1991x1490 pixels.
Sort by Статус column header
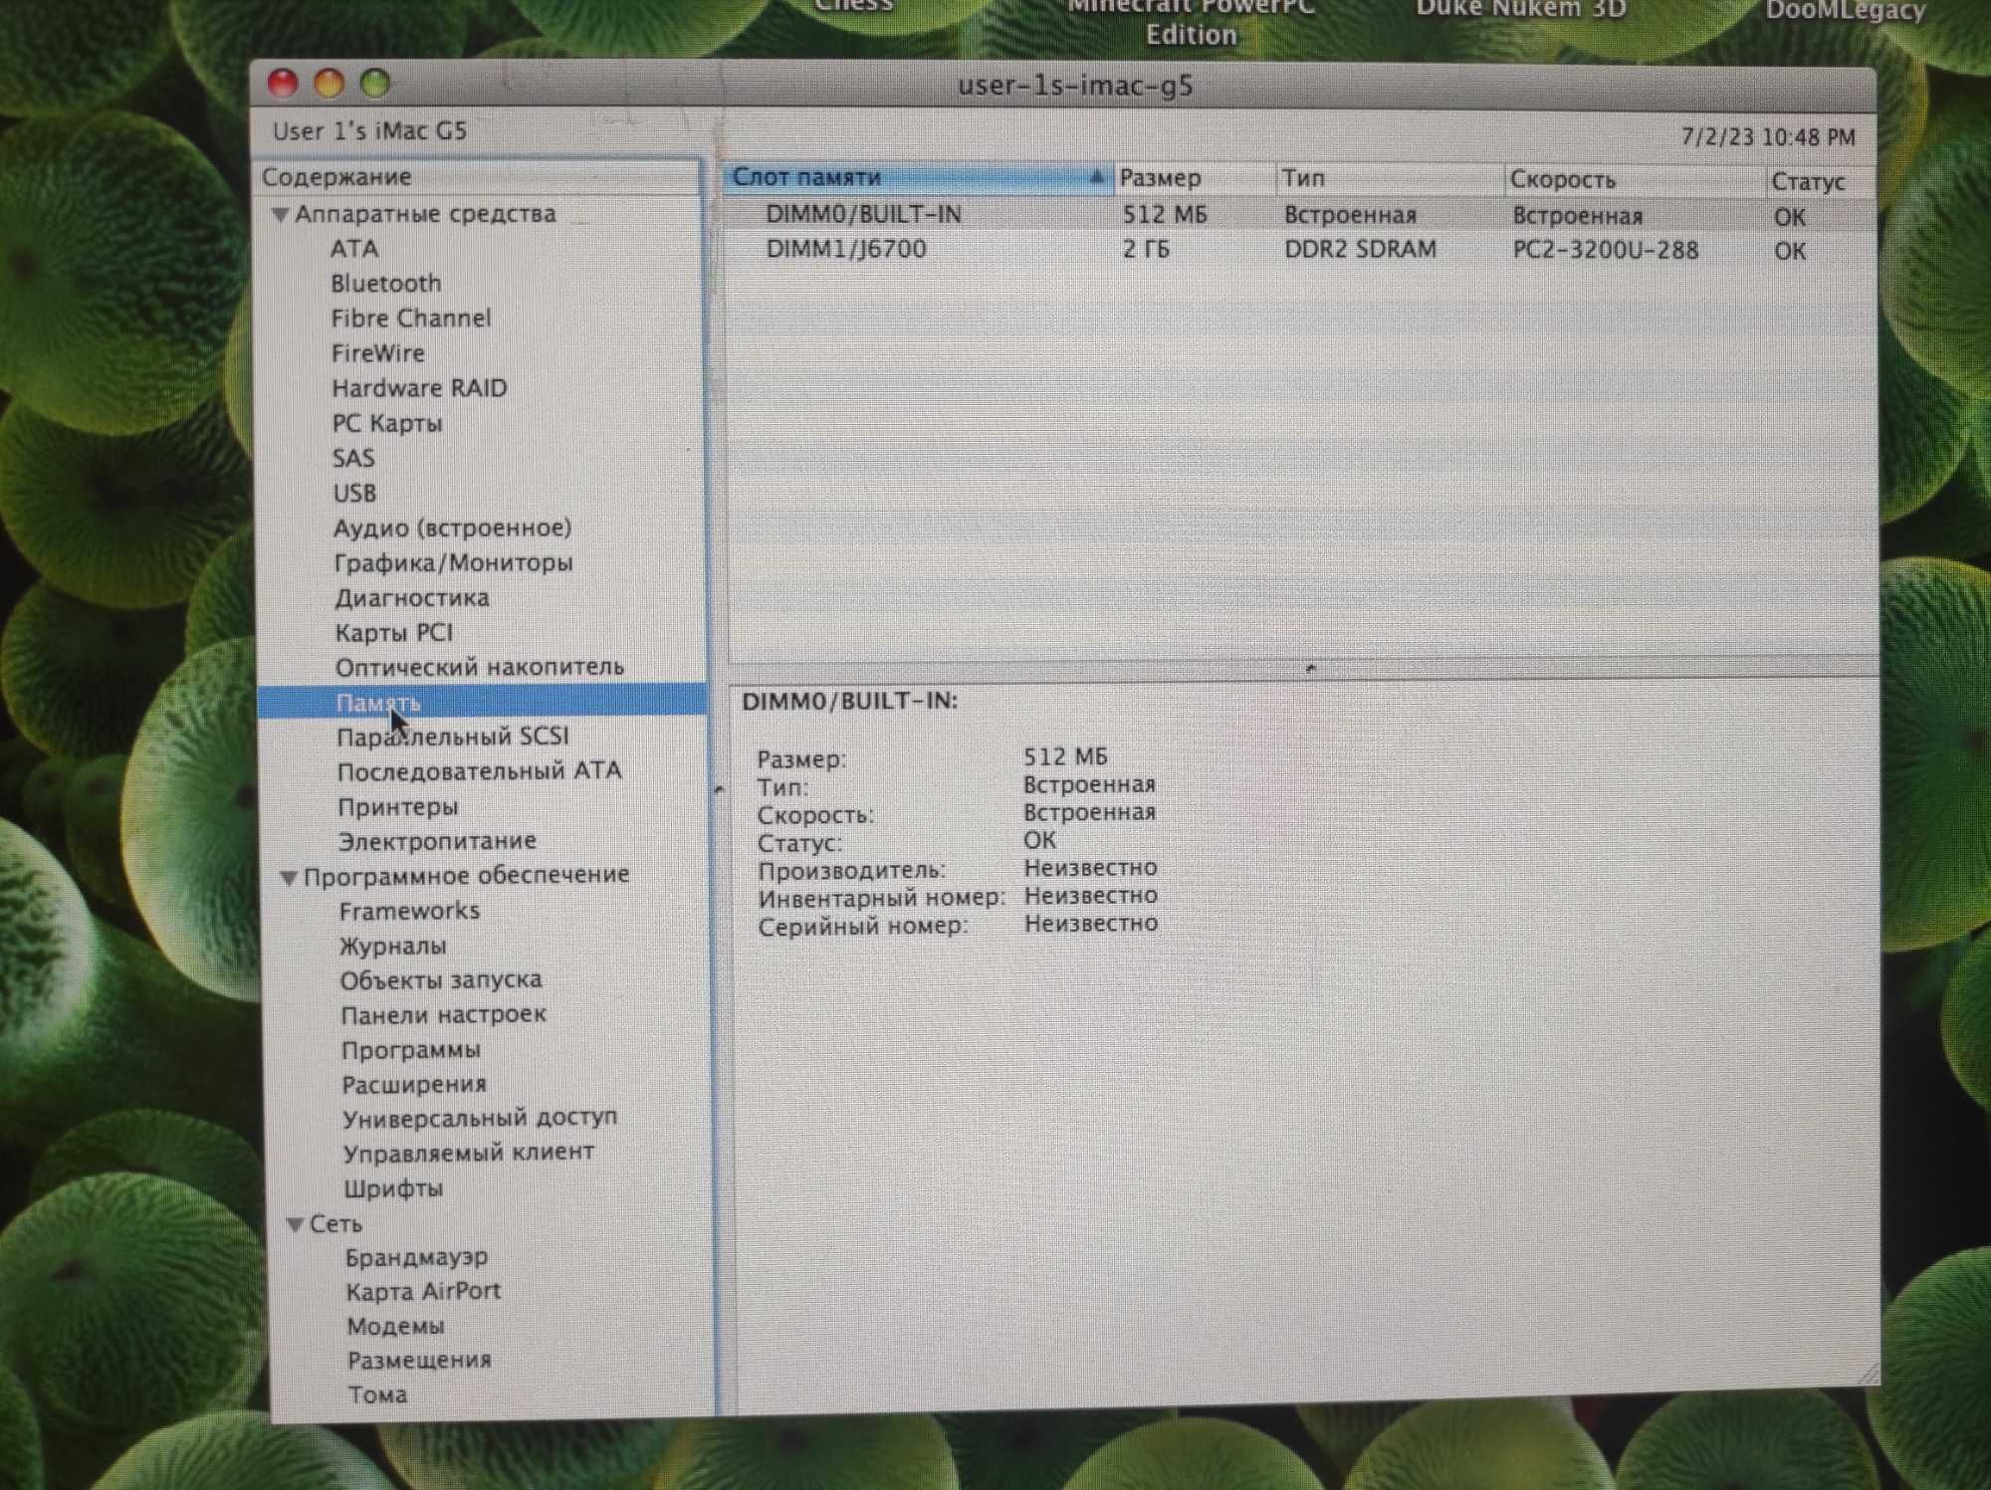(x=1821, y=182)
